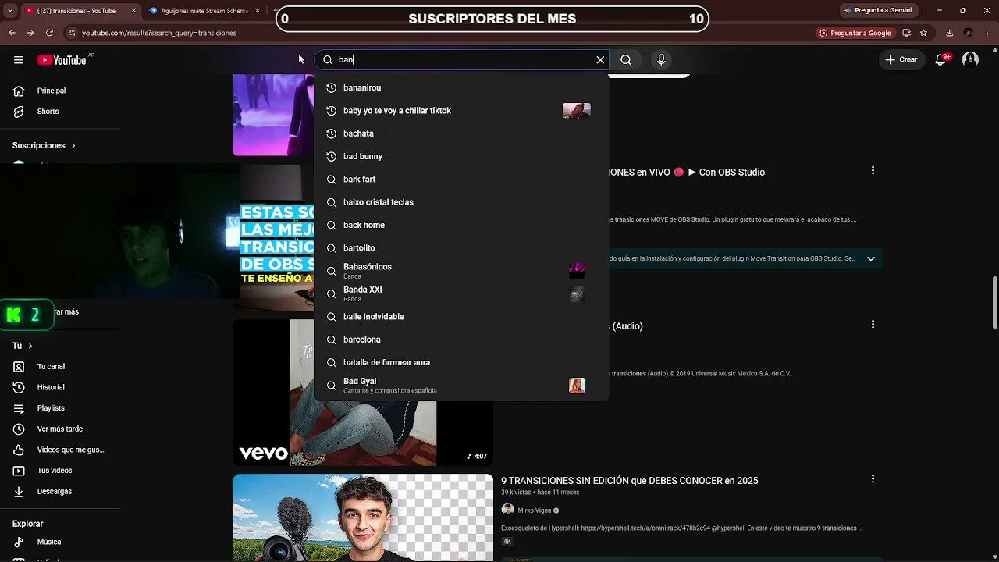Screen dimensions: 999x562
Task: Bookmark this page with the star
Action: [x=924, y=33]
